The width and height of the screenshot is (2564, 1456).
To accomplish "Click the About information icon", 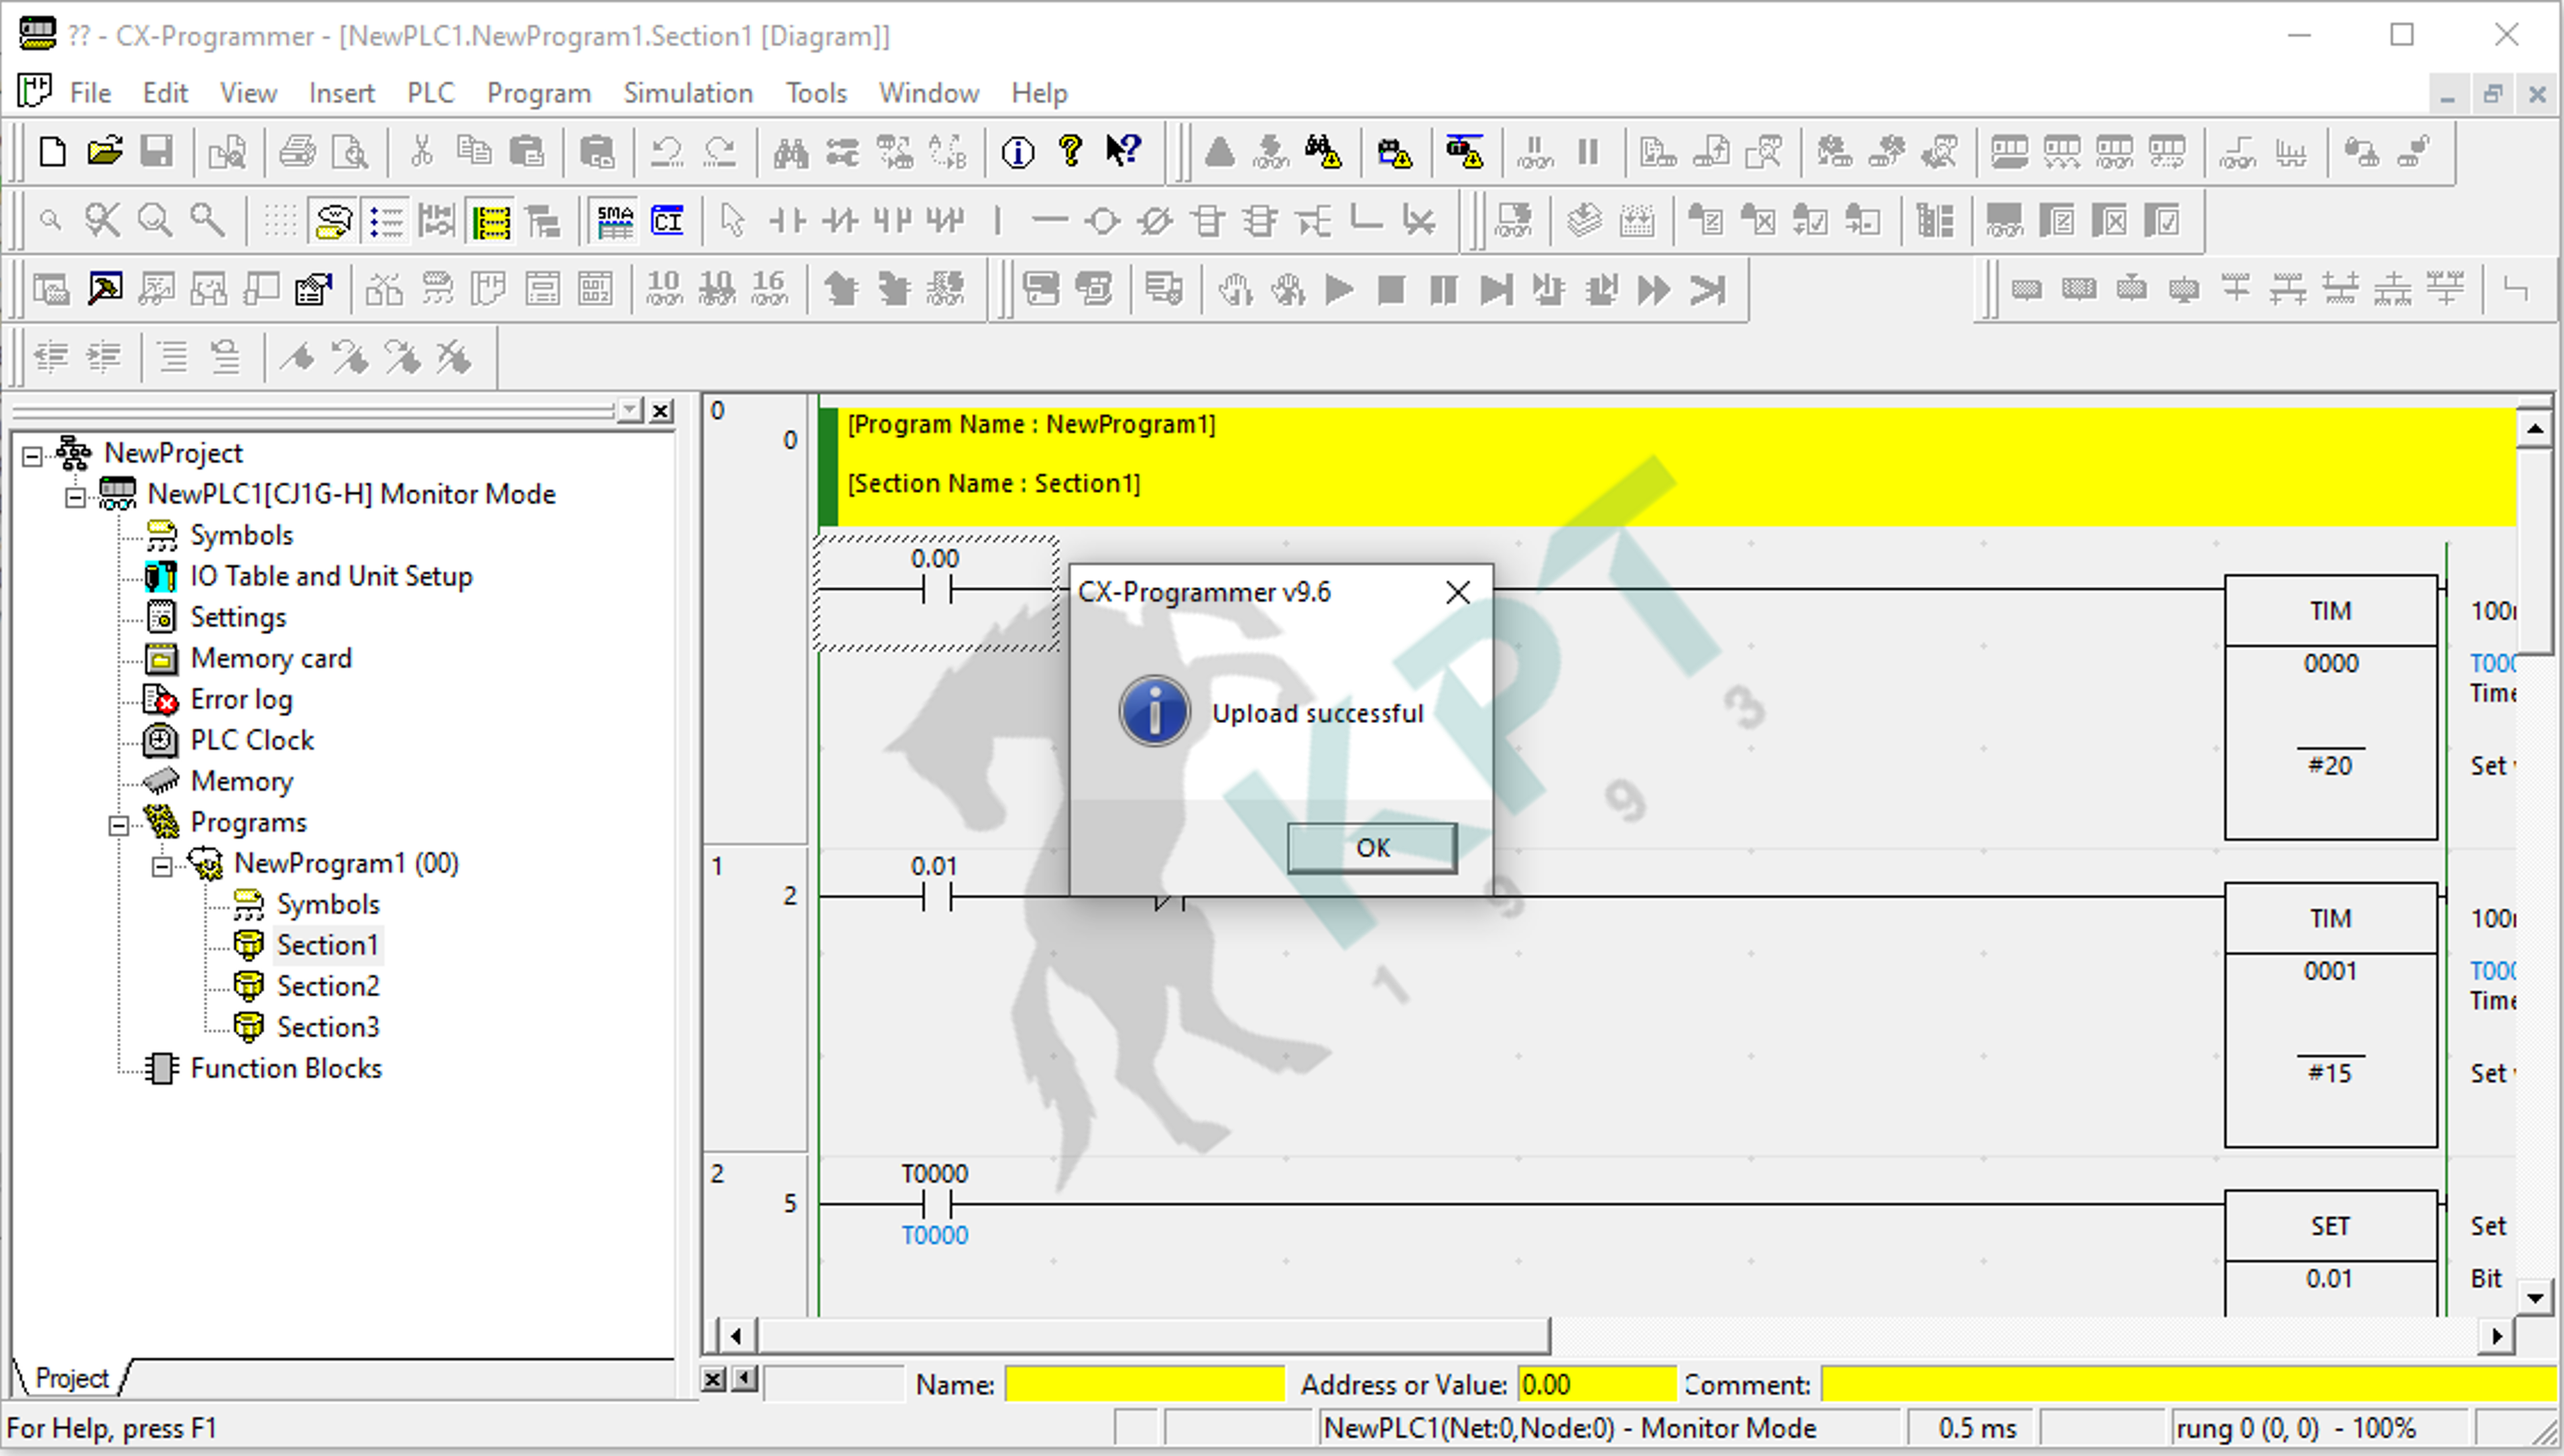I will [x=1017, y=152].
